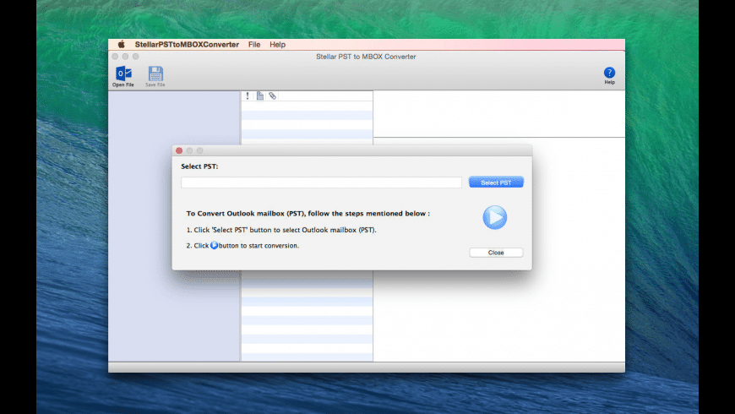This screenshot has height=414, width=735.
Task: Click the Save File toolbar icon
Action: click(x=155, y=76)
